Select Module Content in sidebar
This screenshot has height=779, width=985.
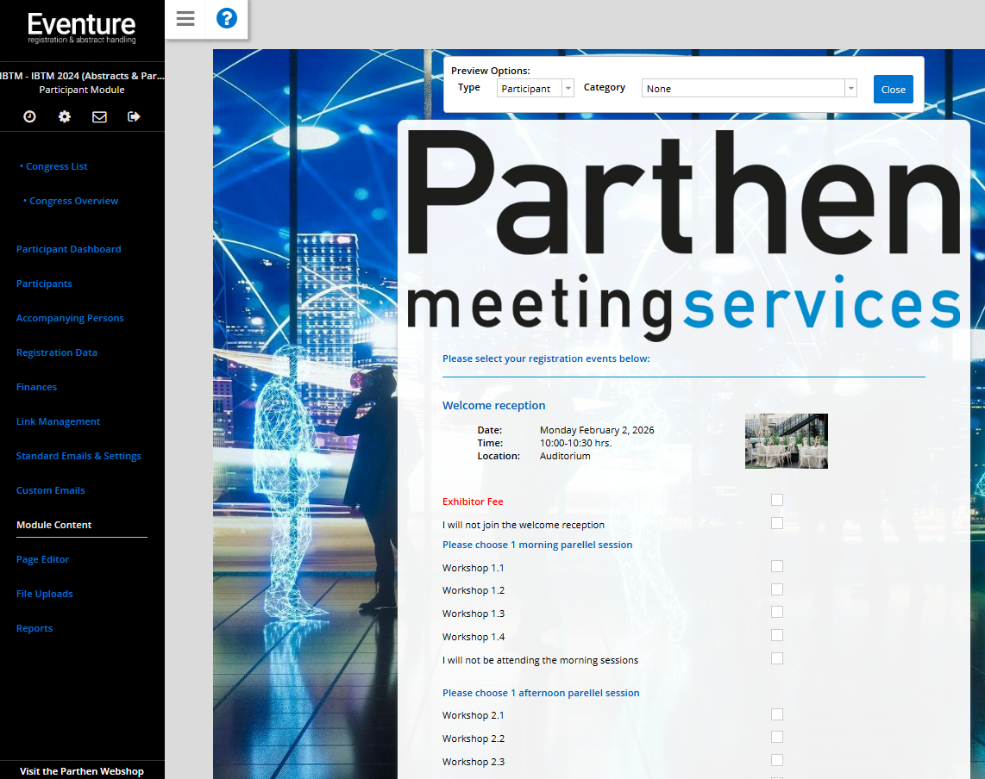[x=54, y=525]
